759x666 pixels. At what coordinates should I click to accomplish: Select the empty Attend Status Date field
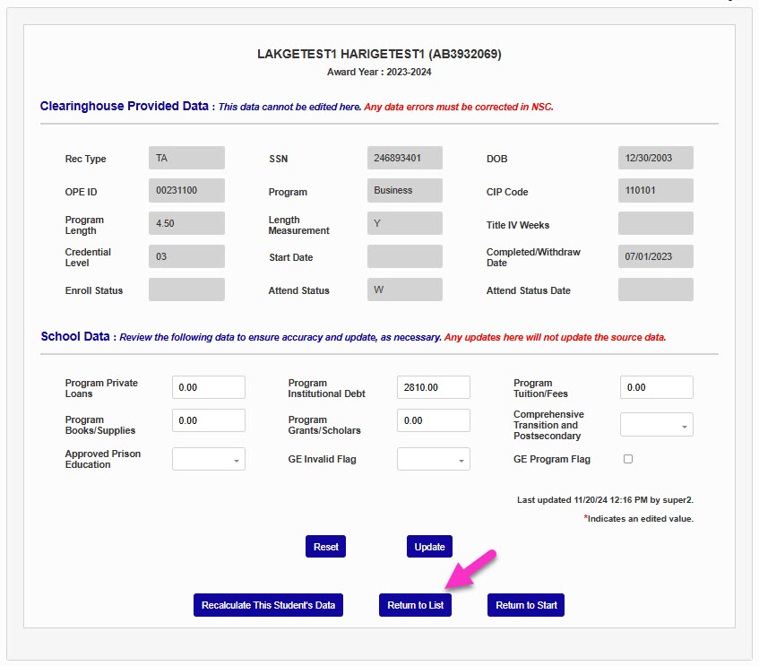click(656, 290)
